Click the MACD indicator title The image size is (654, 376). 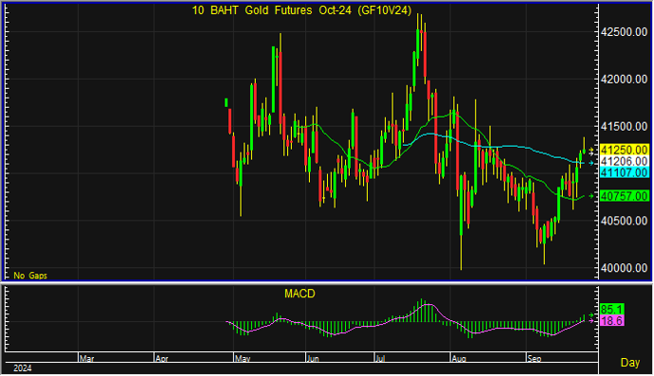(300, 294)
